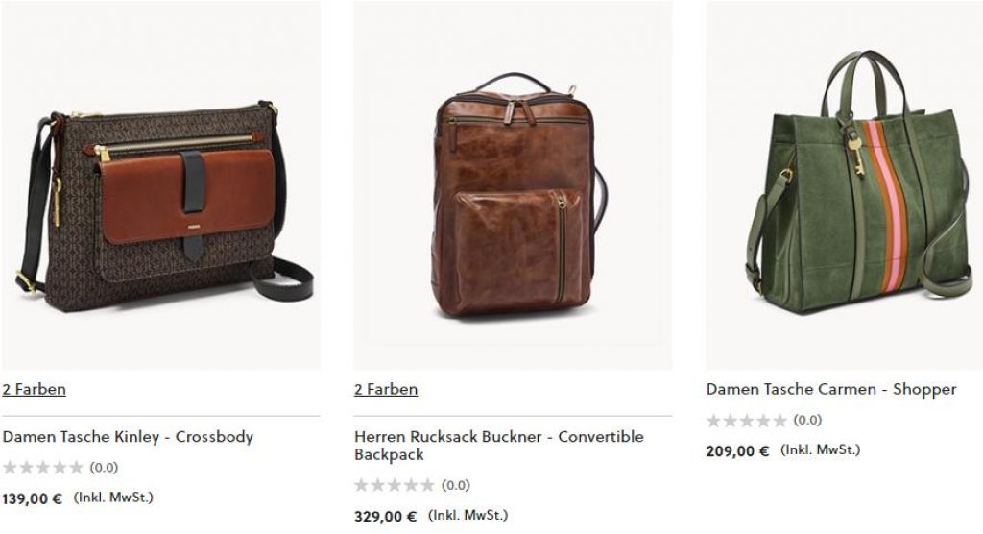
Task: Click the star rating of Carmen Shopper
Action: [747, 421]
